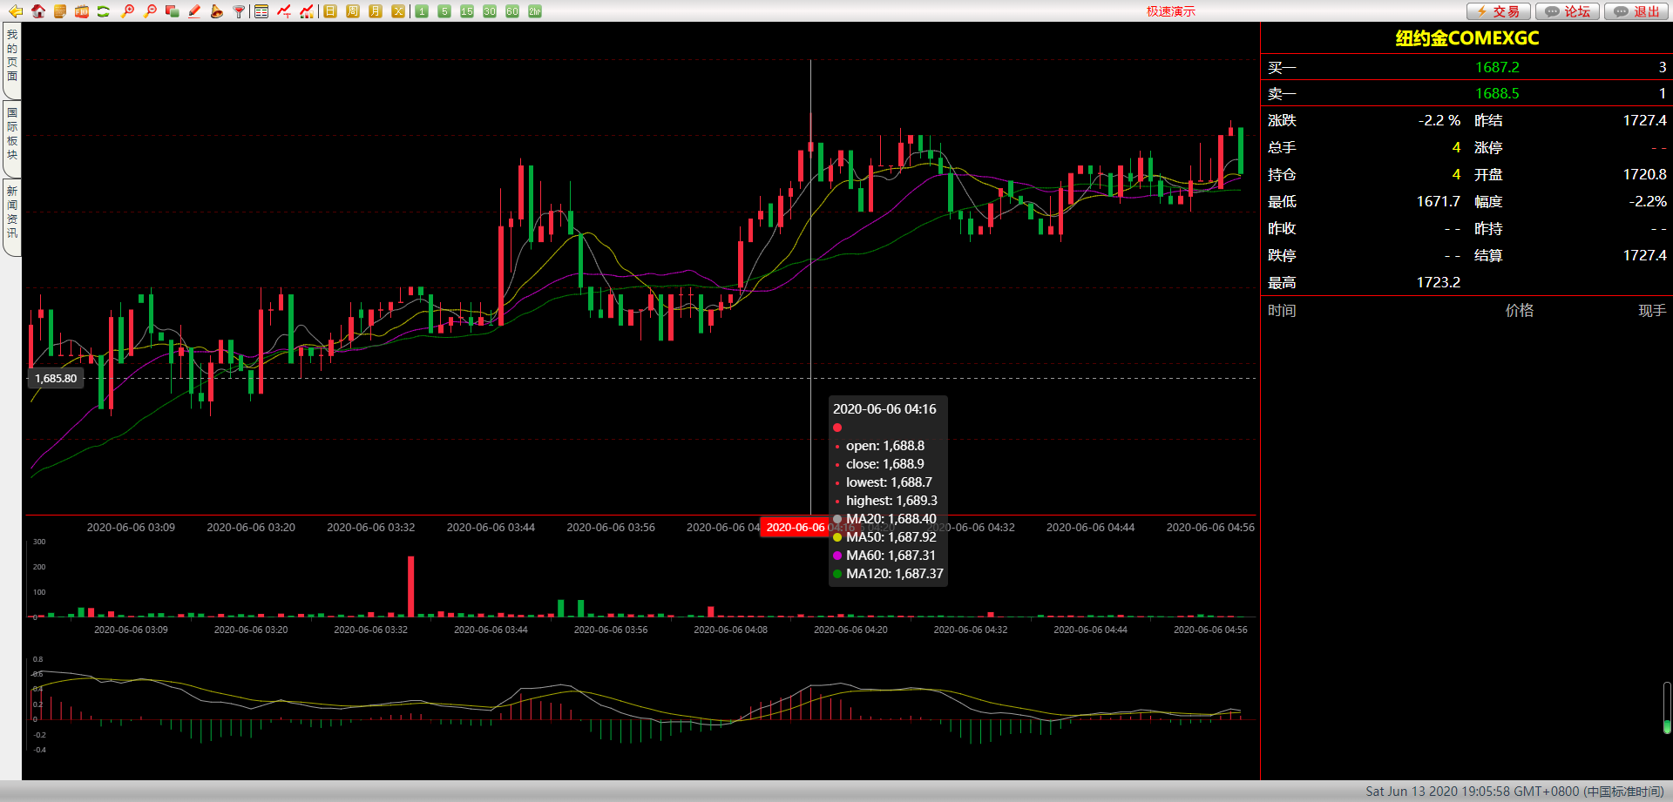Click the yellow back arrow icon
Screen dimensions: 1673x802
pyautogui.click(x=15, y=11)
